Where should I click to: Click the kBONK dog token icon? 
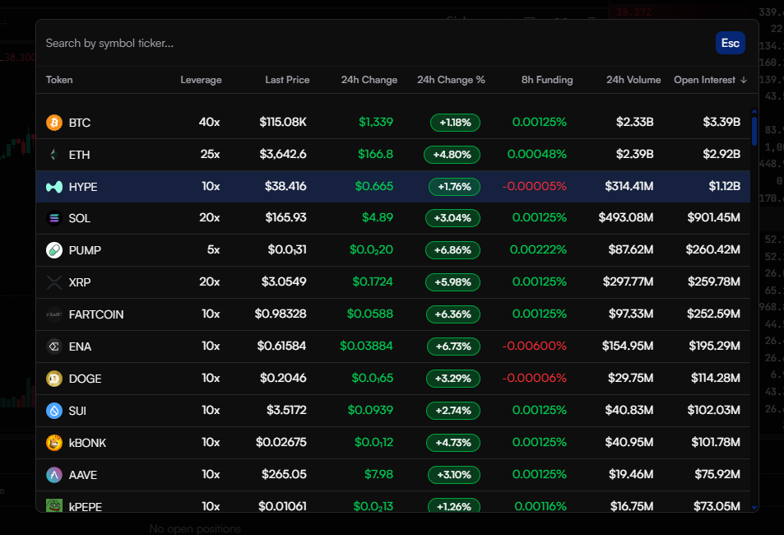point(54,443)
